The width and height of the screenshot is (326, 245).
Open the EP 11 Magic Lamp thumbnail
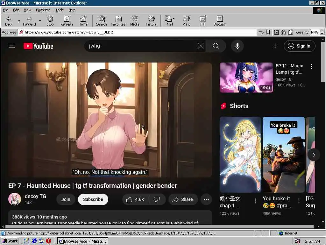pyautogui.click(x=246, y=78)
